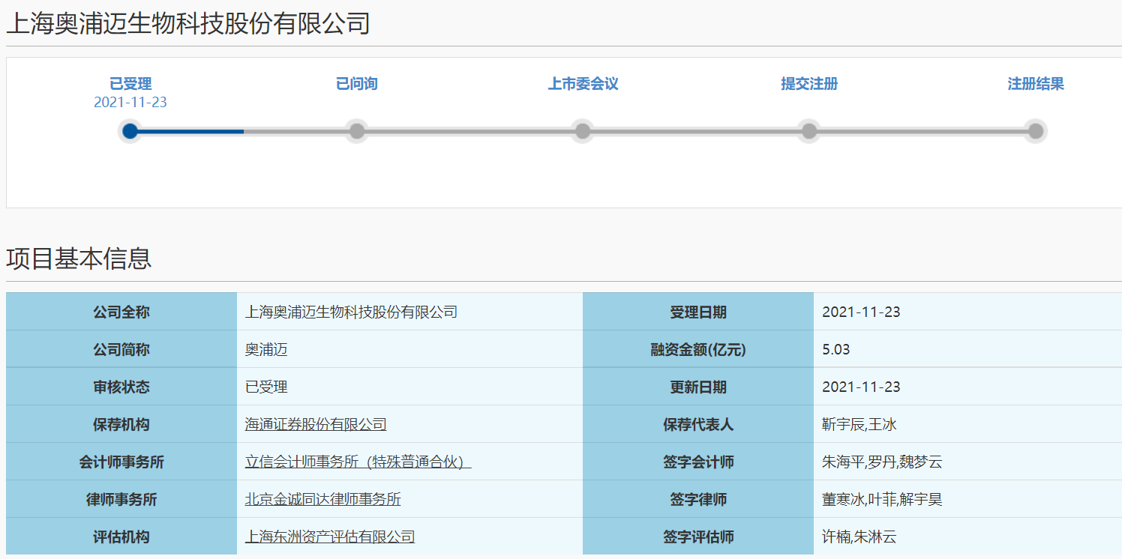Viewport: 1122px width, 559px height.
Task: Click the names 许楠,朱淋云
Action: coord(859,537)
